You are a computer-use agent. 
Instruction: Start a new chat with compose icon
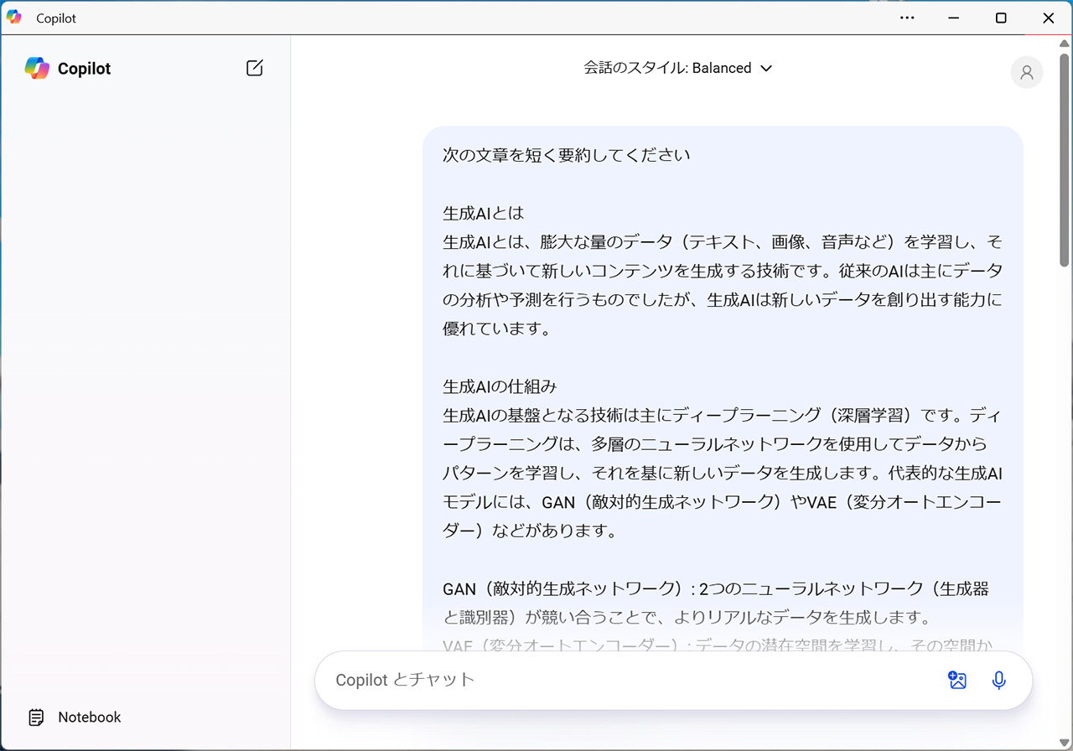point(255,69)
